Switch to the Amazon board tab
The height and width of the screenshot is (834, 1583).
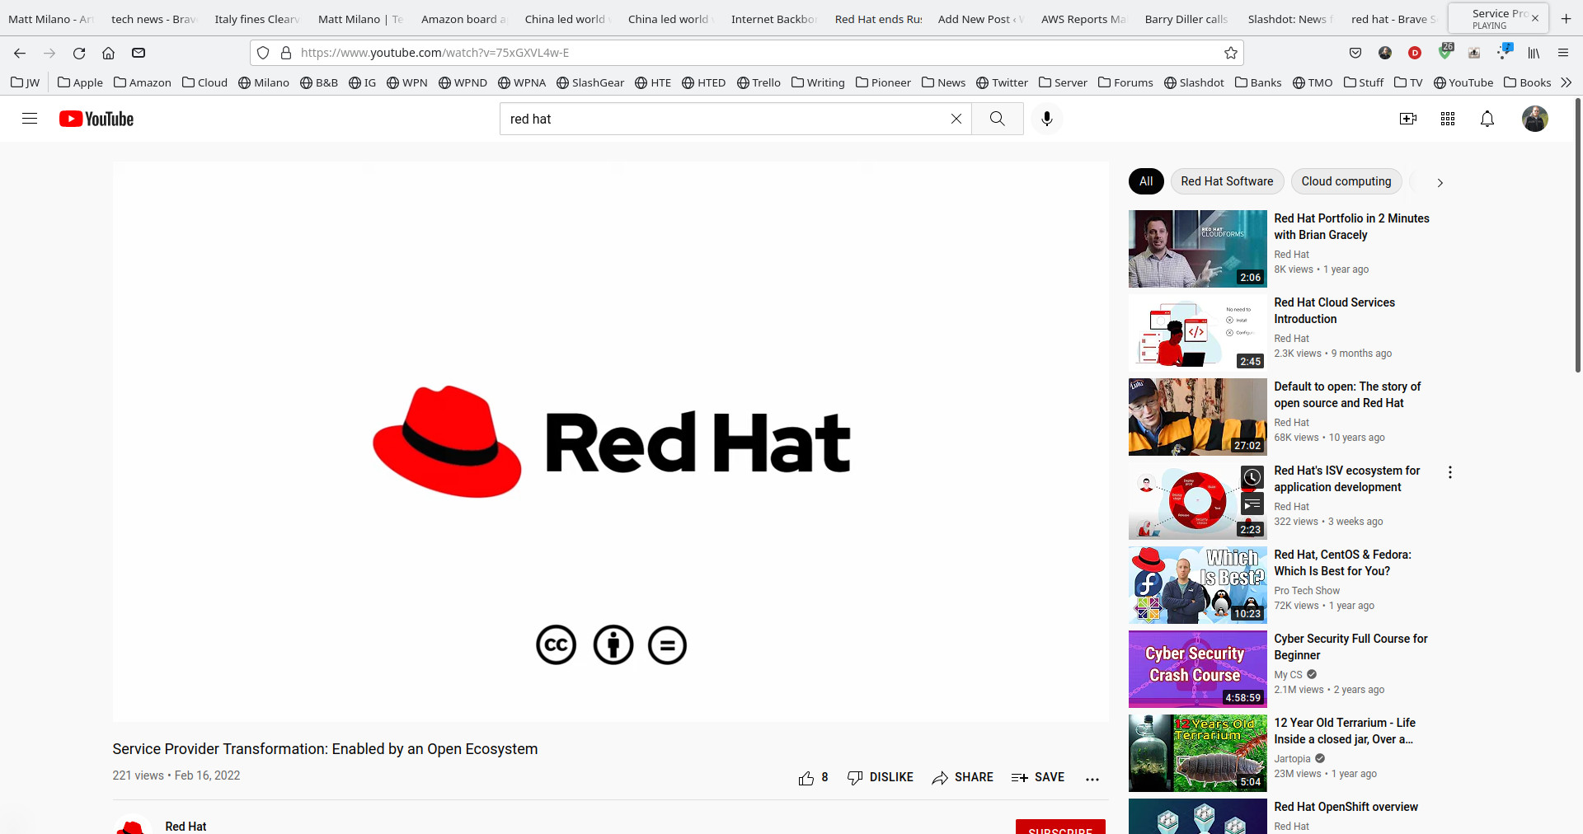(464, 19)
